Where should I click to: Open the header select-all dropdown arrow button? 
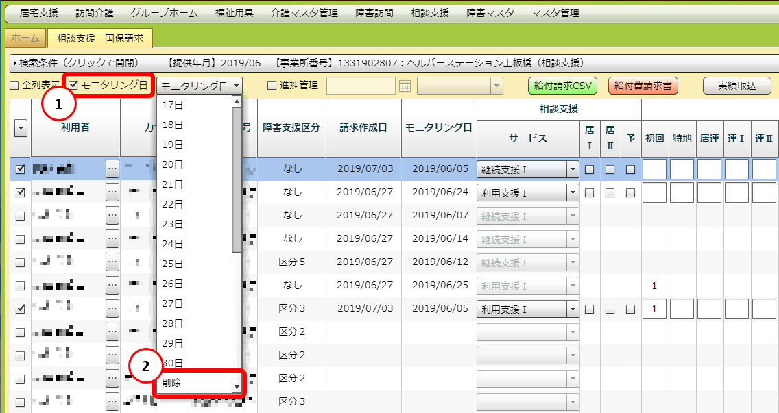pyautogui.click(x=20, y=127)
